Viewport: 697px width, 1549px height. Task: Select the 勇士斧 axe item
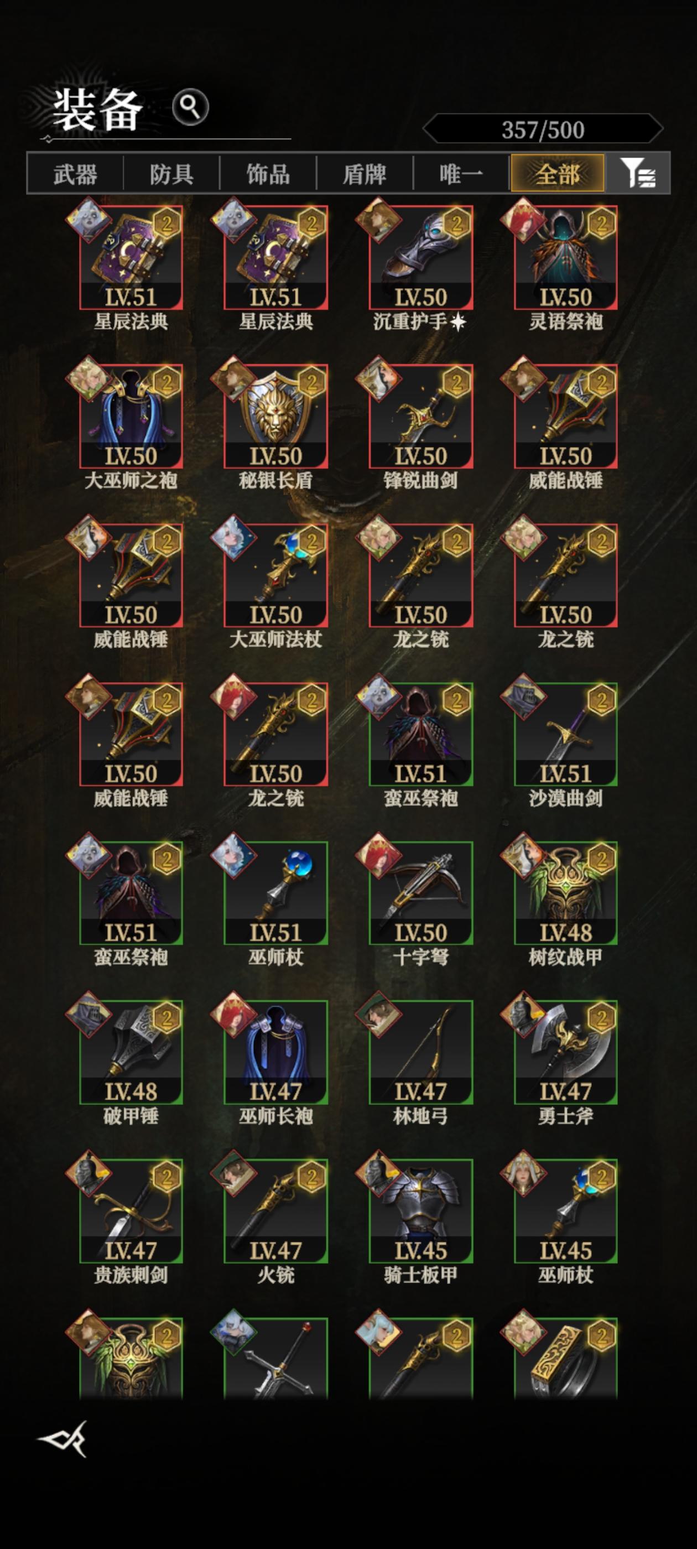[565, 1052]
